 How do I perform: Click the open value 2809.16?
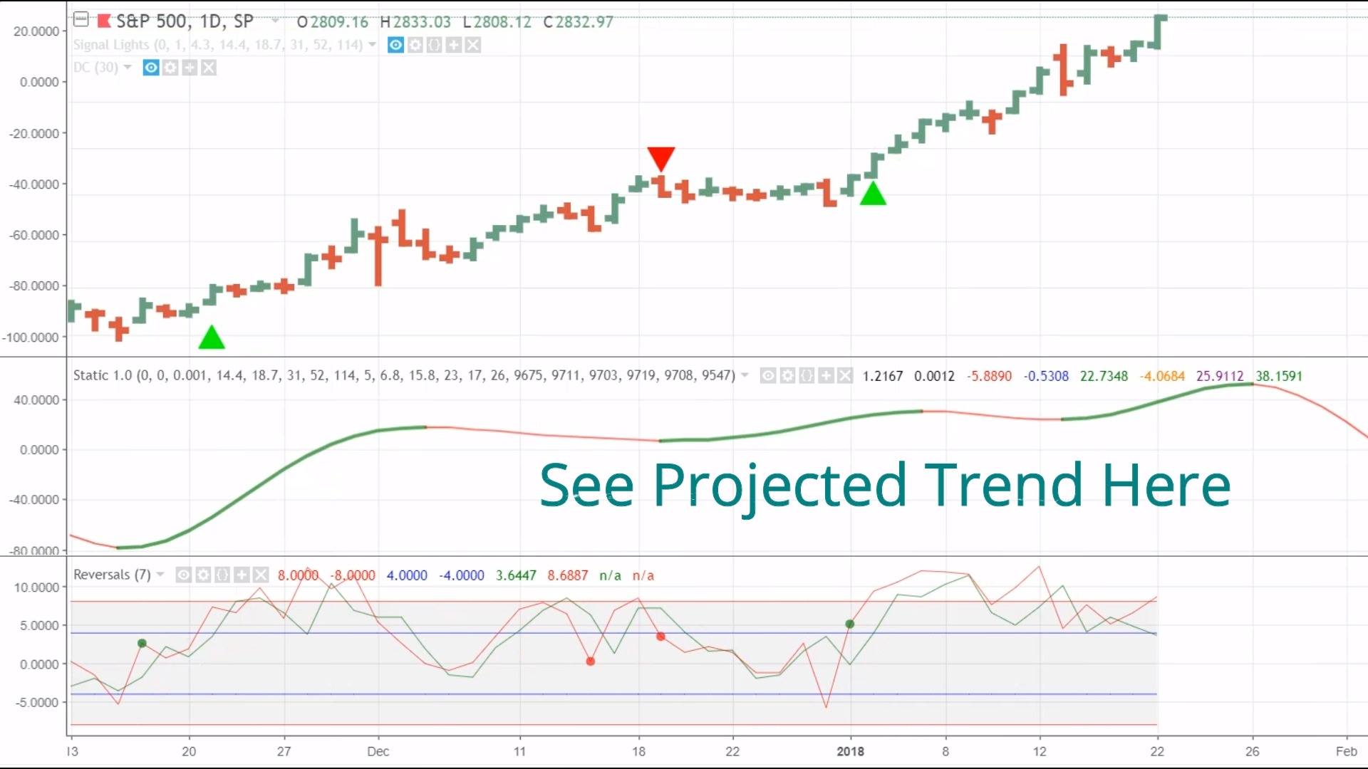tap(339, 22)
